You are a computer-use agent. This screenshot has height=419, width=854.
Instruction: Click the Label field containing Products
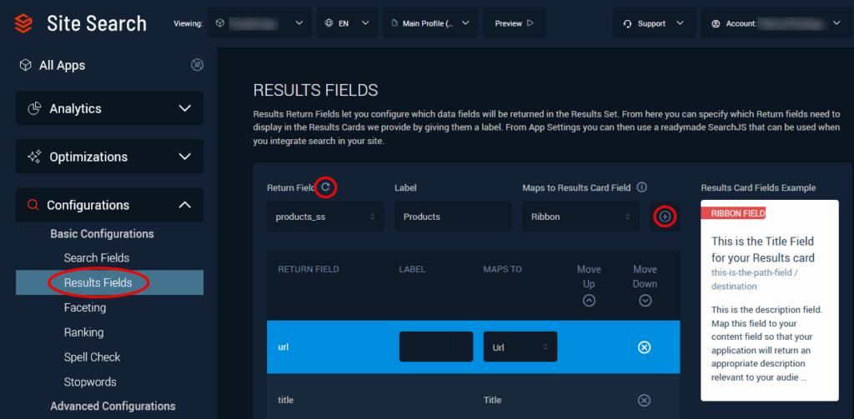pyautogui.click(x=453, y=217)
